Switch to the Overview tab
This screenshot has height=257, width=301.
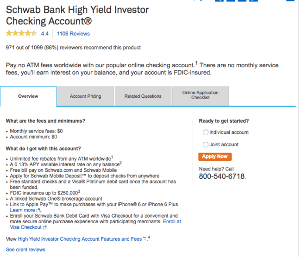point(28,96)
